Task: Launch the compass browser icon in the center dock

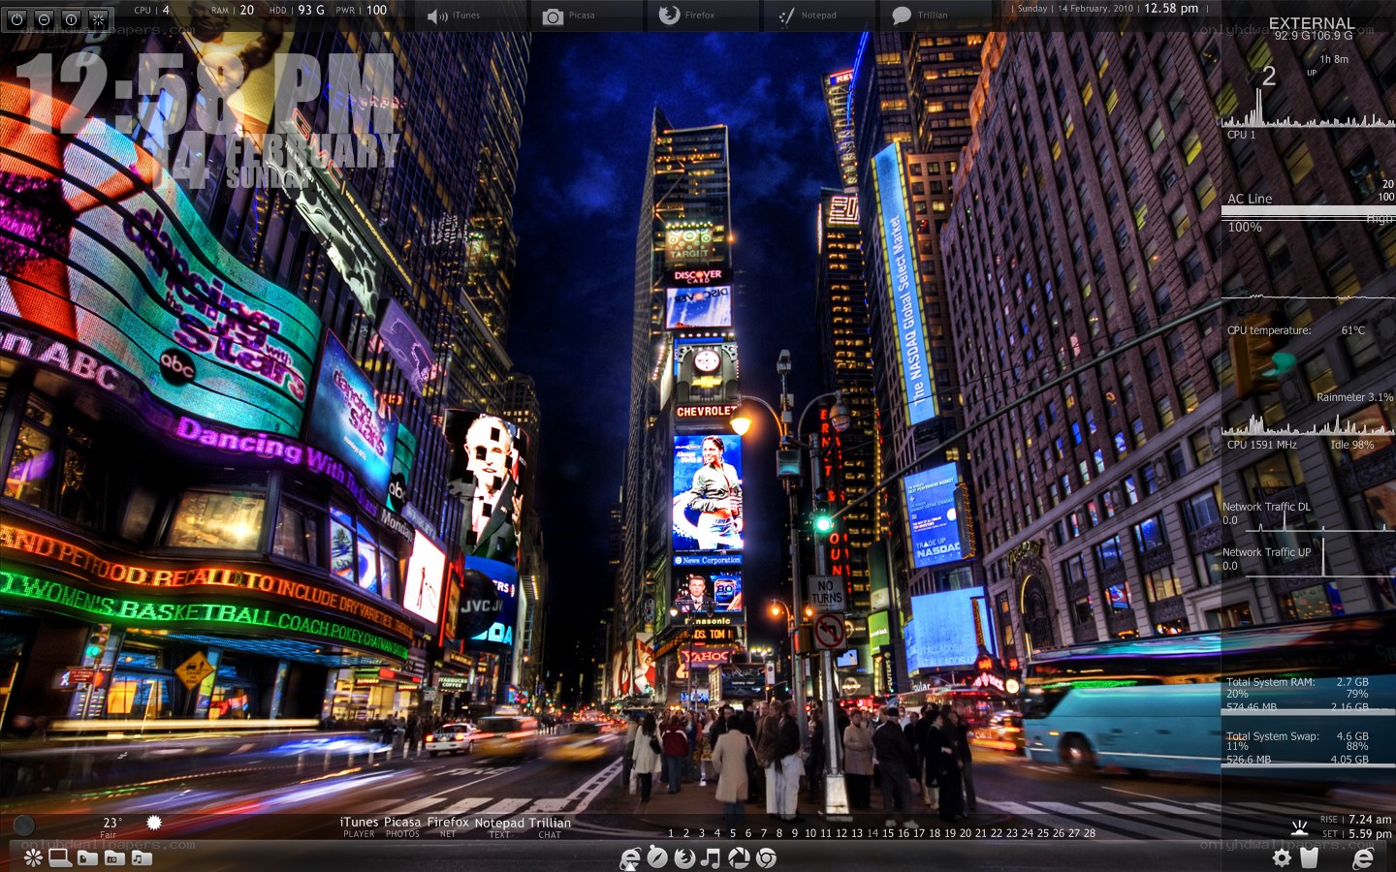Action: [x=657, y=857]
